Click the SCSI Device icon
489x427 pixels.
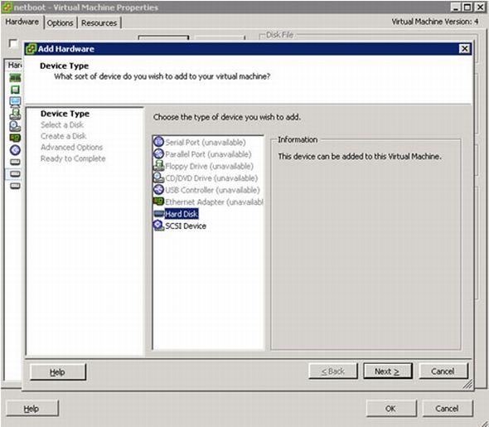tap(159, 226)
